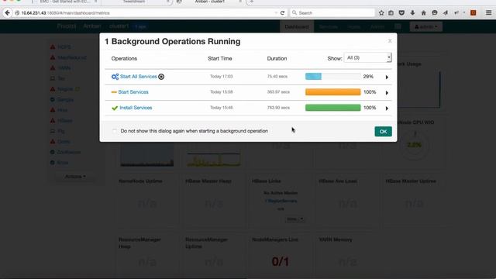Viewport: 496px width, 279px height.
Task: Open the browser hamburger menu
Action: point(488,13)
